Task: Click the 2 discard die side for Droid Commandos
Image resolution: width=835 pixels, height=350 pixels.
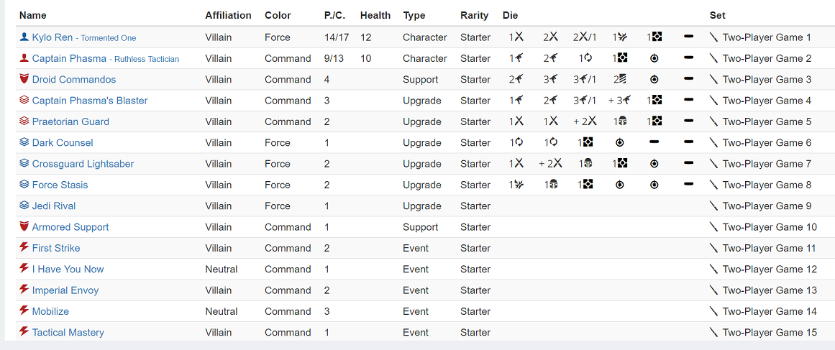Action: click(619, 79)
